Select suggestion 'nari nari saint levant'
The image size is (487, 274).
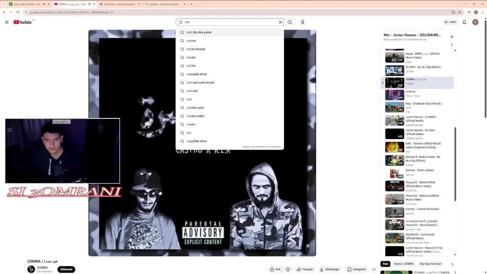(229, 83)
